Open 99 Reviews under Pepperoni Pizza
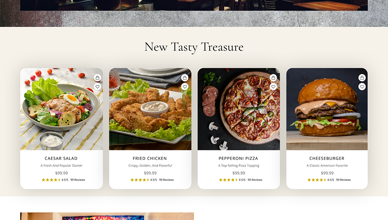This screenshot has width=388, height=220. click(255, 180)
